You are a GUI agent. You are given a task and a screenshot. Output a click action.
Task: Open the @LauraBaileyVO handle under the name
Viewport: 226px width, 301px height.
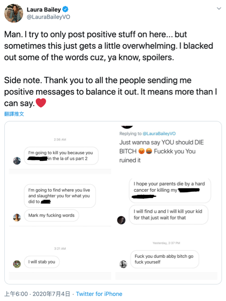pyautogui.click(x=48, y=17)
